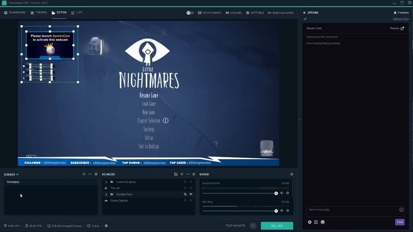
Task: Click the dropped frames status indicator
Action: (x=65, y=226)
